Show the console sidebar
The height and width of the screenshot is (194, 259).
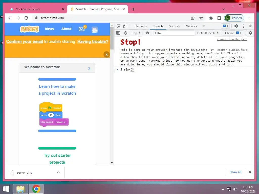click(118, 33)
